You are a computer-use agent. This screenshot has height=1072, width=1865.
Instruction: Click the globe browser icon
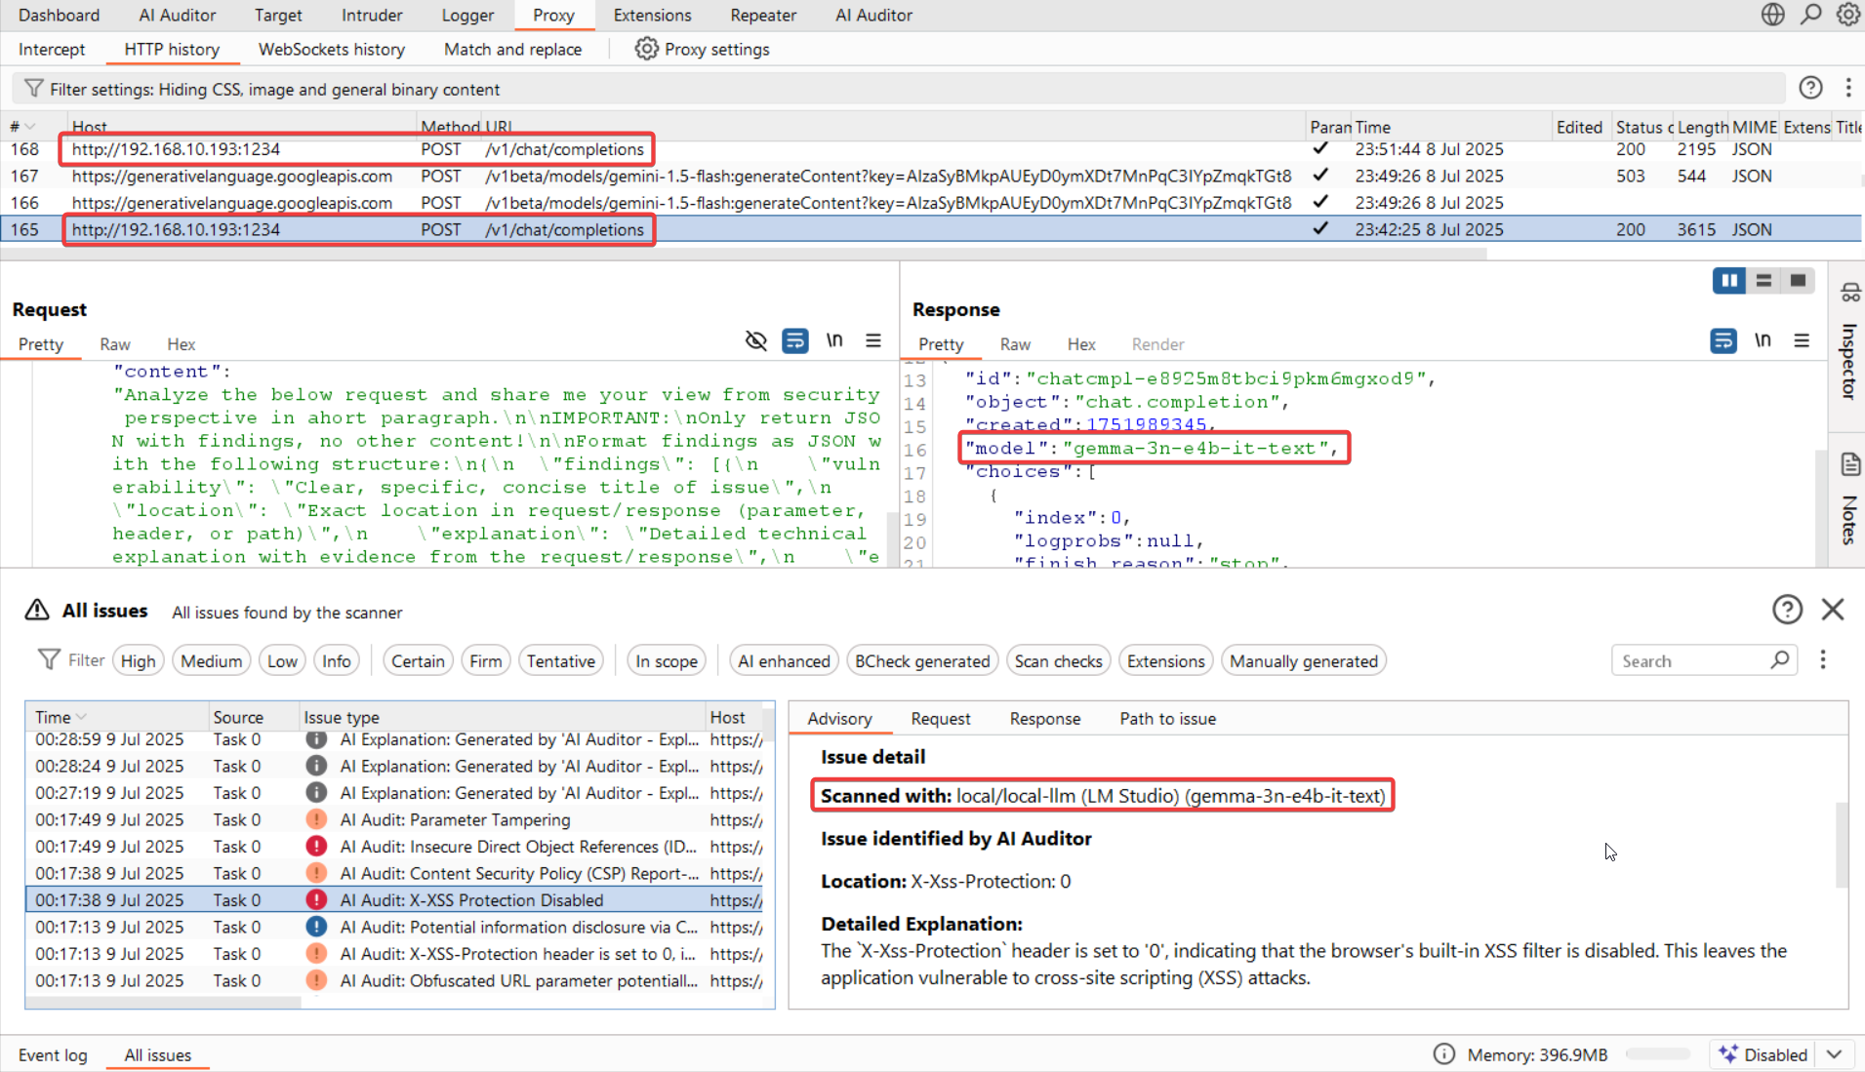pyautogui.click(x=1772, y=15)
